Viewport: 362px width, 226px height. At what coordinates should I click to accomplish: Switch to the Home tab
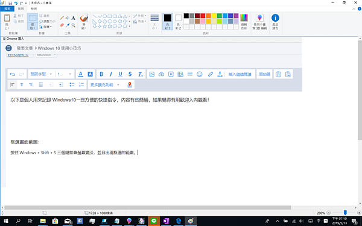[21, 9]
